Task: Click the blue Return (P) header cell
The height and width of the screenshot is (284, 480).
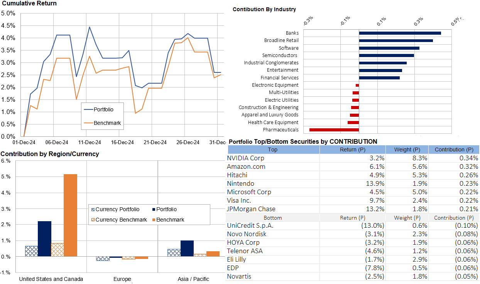Action: click(353, 150)
